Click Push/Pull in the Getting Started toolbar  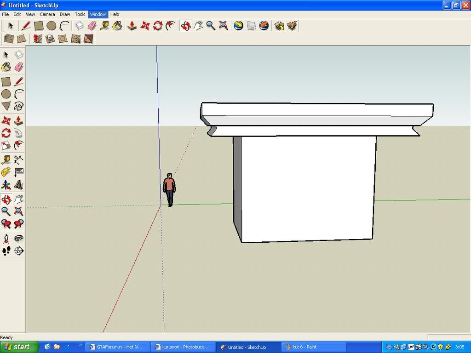point(132,26)
